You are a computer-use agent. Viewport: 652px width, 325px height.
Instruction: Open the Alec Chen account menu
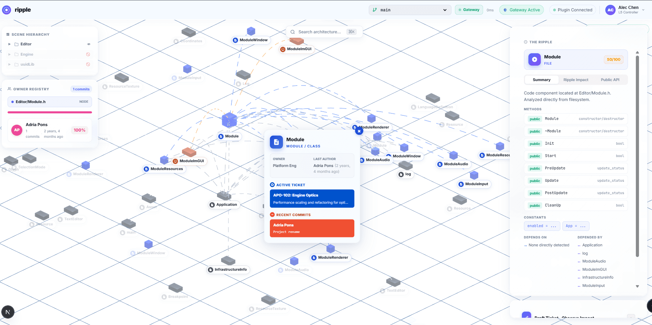643,10
